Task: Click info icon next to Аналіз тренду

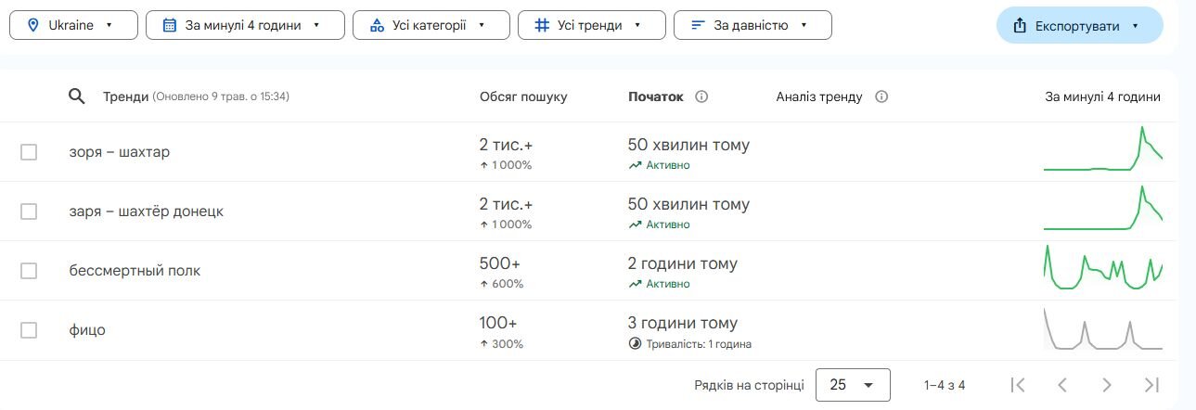Action: pyautogui.click(x=881, y=96)
